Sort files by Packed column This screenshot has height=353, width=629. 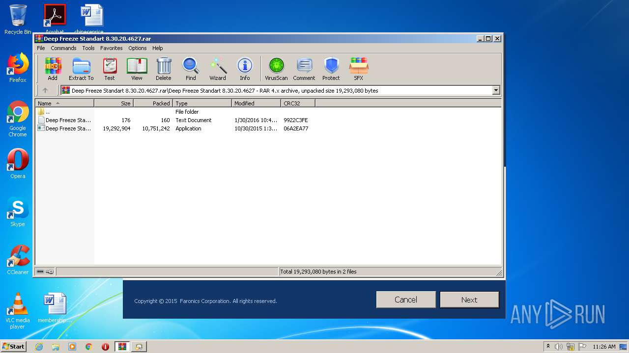tap(153, 103)
